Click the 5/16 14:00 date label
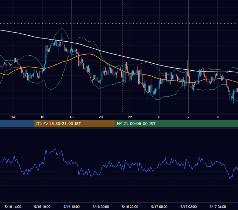Viewport: 238px width, 210px height. 13,206
